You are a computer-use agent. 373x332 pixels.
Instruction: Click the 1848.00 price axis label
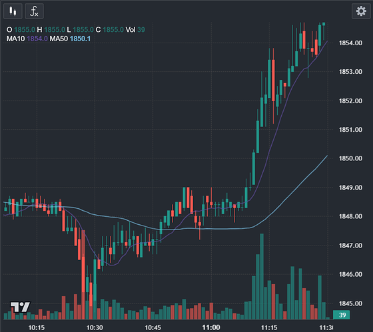350,216
